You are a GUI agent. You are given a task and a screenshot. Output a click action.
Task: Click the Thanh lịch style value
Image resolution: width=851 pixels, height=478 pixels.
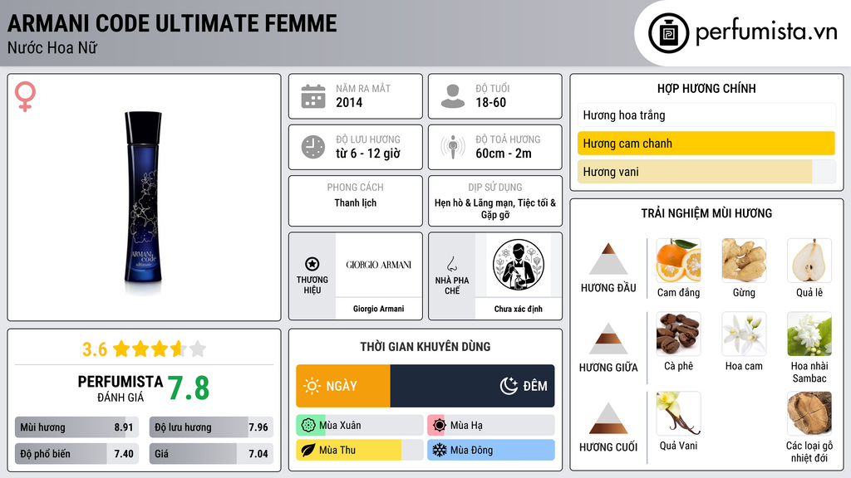coord(356,202)
